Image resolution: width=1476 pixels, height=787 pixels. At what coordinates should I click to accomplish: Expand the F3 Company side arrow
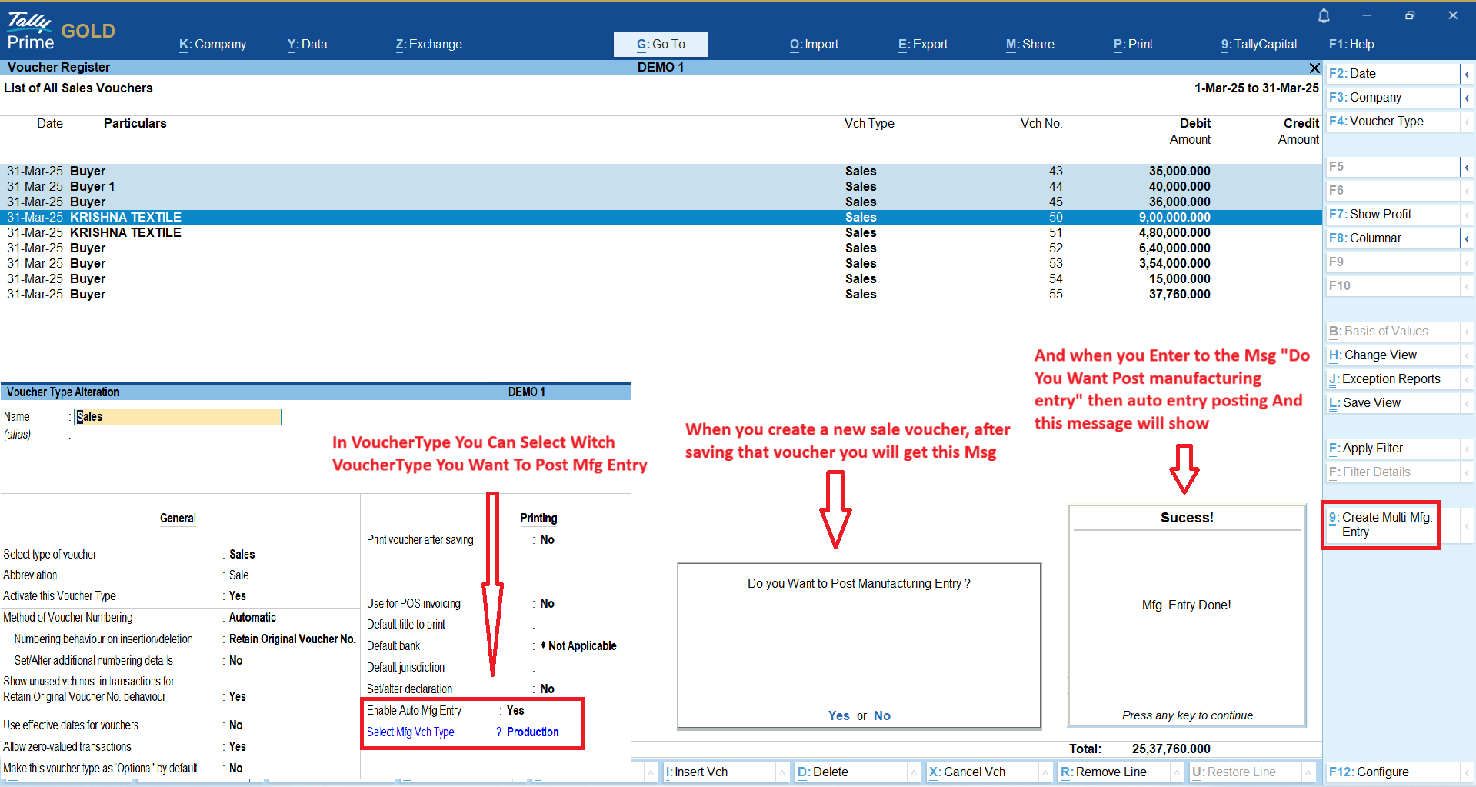pyautogui.click(x=1467, y=98)
